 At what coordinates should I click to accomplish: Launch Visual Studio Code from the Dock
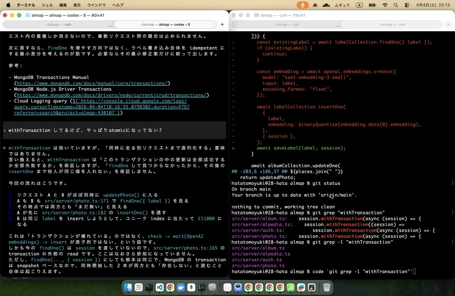[x=160, y=287]
